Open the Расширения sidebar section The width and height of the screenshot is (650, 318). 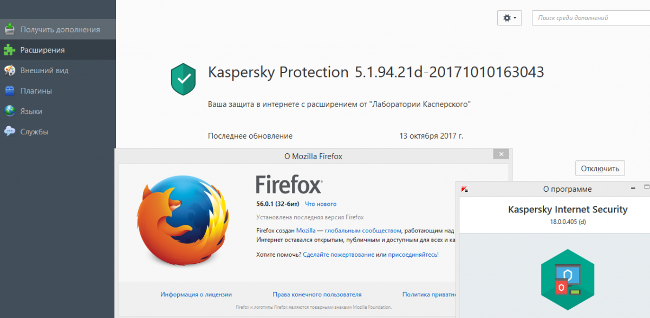point(42,50)
